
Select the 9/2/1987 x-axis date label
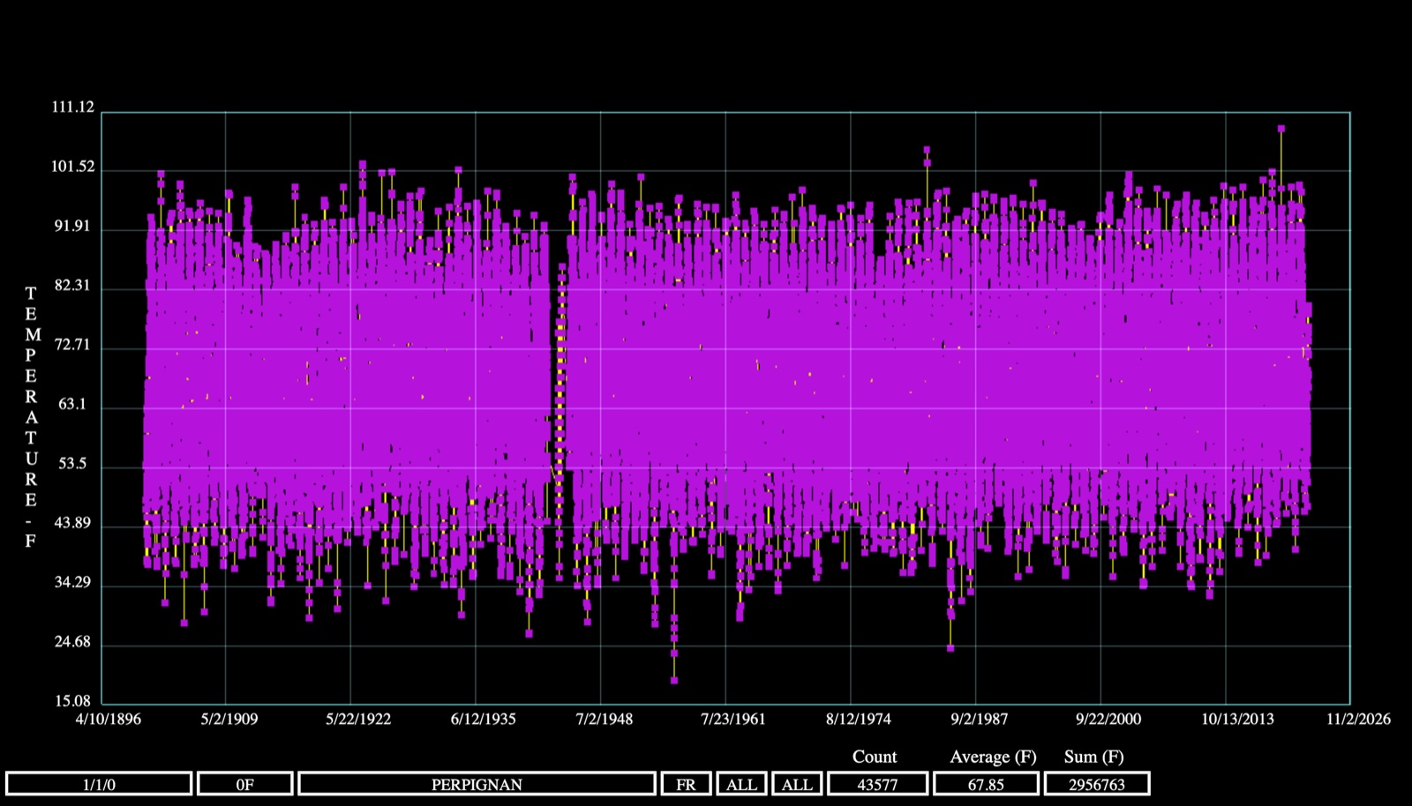(x=980, y=719)
